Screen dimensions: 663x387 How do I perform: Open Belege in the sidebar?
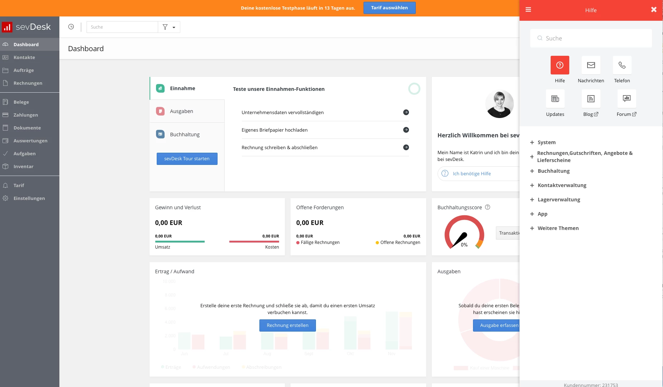point(30,102)
